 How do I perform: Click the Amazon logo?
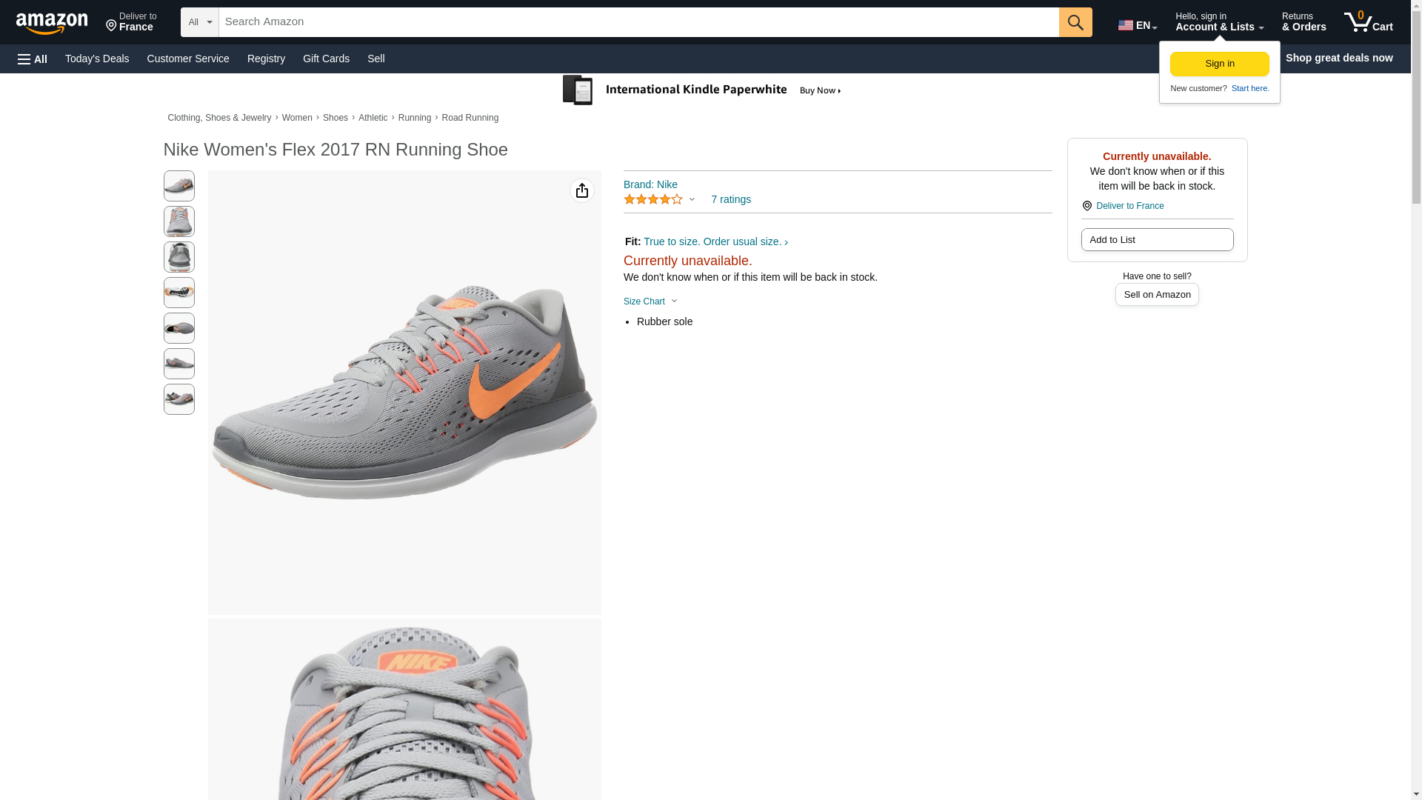(x=52, y=23)
